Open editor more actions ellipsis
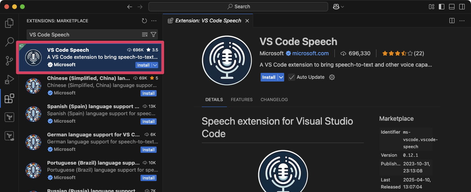 [x=462, y=21]
